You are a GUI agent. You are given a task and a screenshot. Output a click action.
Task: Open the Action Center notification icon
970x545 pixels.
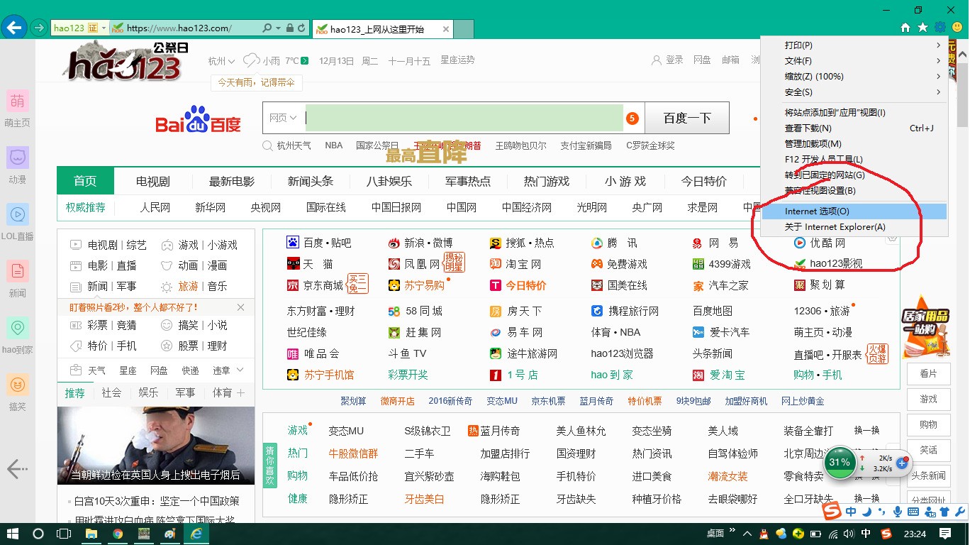coord(945,533)
